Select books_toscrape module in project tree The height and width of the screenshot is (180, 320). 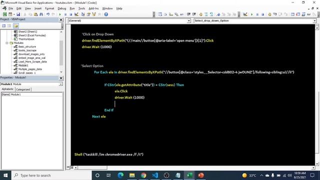(x=27, y=50)
